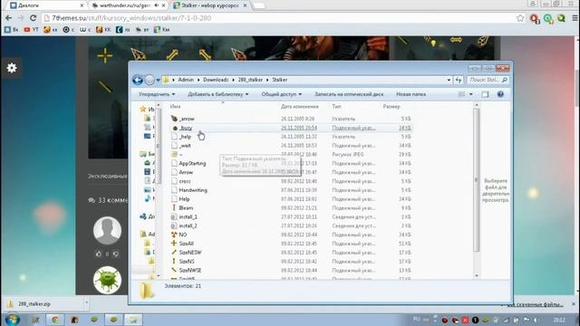Select the _wait file
This screenshot has height=326, width=580.
coord(185,146)
